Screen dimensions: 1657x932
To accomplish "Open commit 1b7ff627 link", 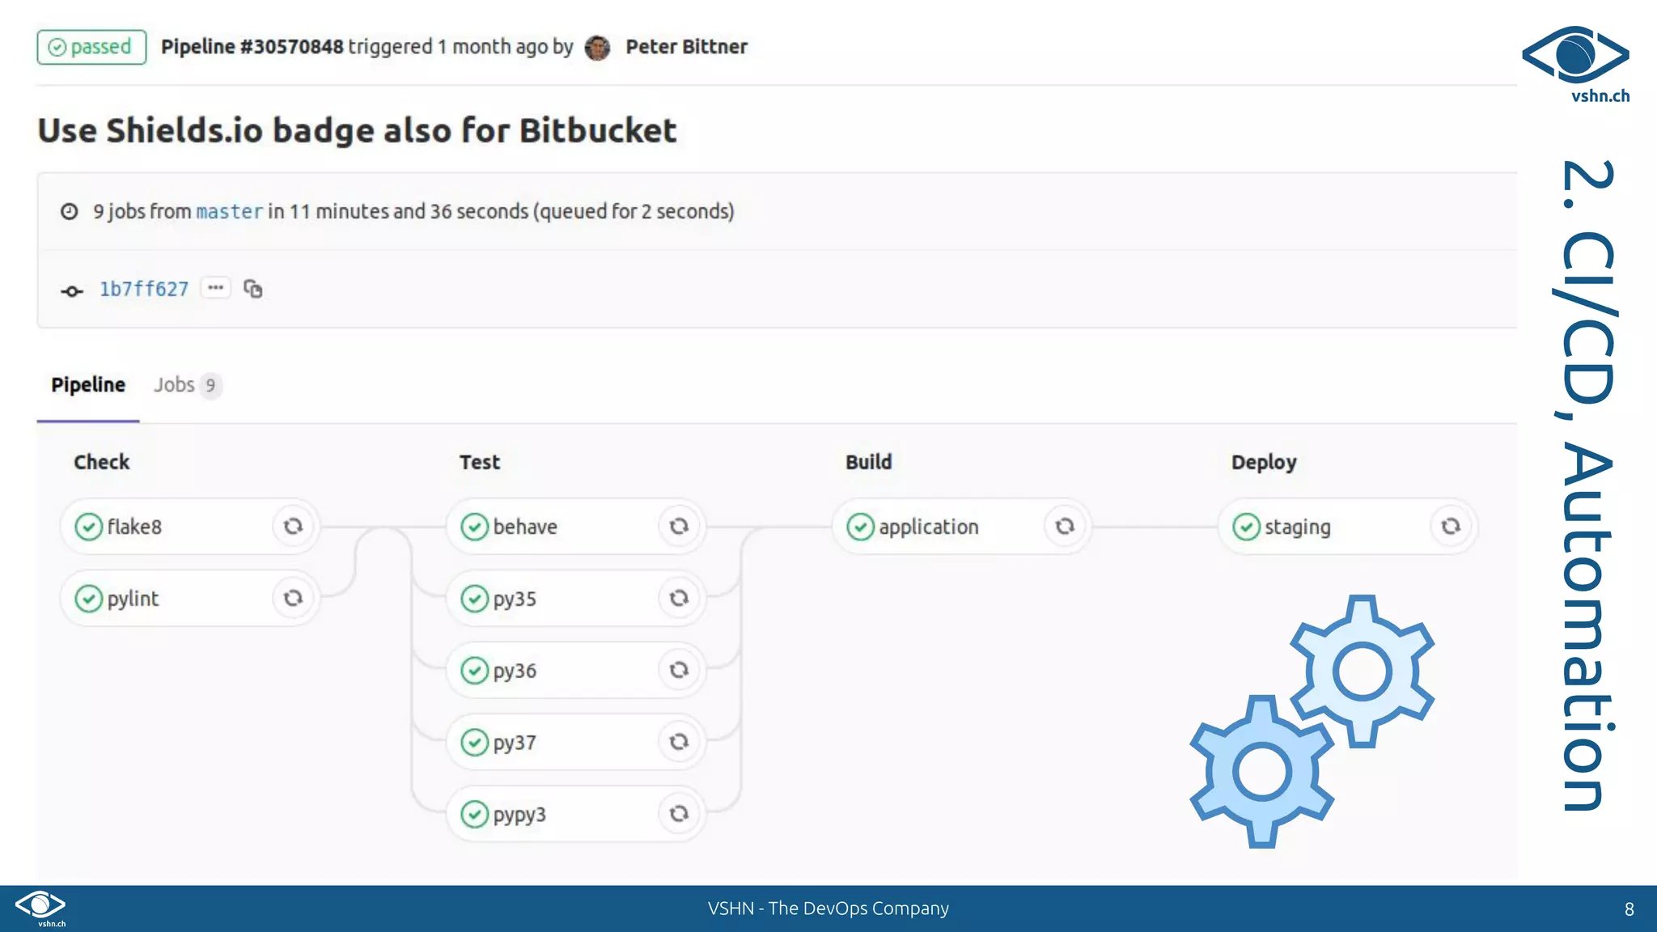I will point(144,289).
